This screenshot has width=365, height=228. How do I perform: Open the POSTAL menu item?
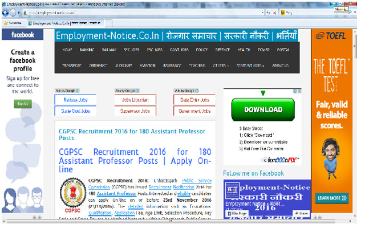[x=283, y=50]
